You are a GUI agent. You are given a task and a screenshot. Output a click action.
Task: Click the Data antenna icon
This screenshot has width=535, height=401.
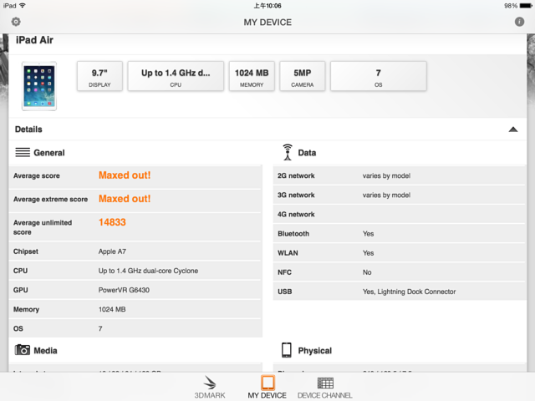(x=288, y=152)
